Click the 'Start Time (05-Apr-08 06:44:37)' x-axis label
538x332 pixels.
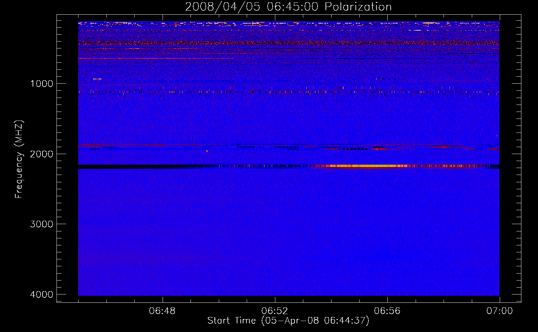(288, 321)
